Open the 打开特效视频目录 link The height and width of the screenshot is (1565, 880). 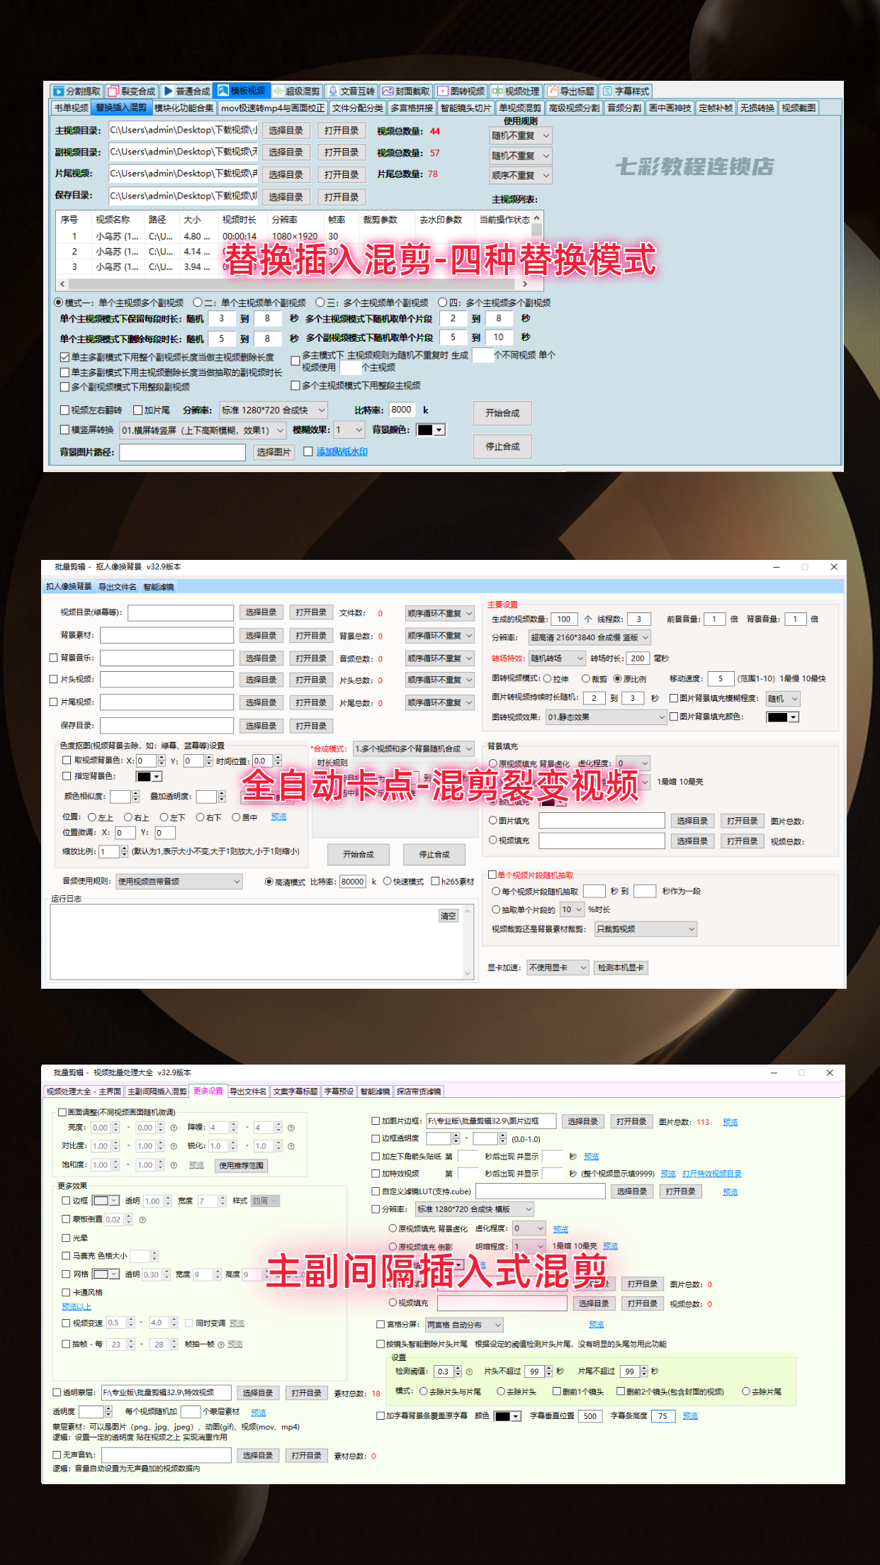[712, 1174]
